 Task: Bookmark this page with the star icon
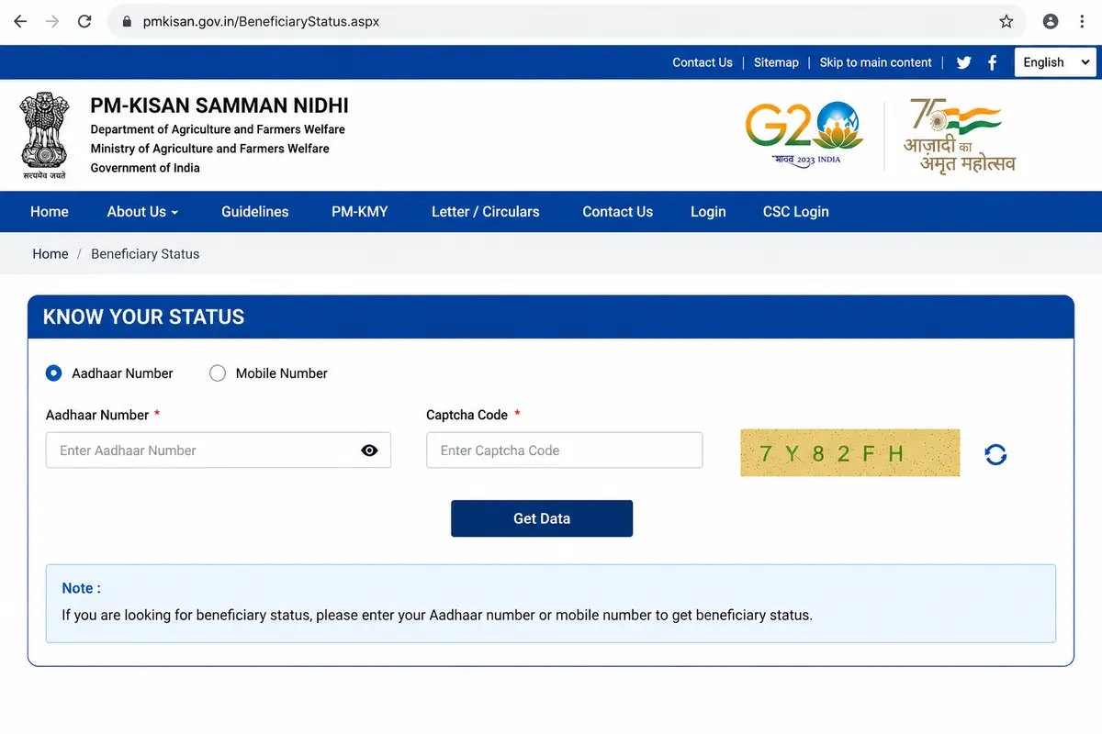[x=1006, y=21]
